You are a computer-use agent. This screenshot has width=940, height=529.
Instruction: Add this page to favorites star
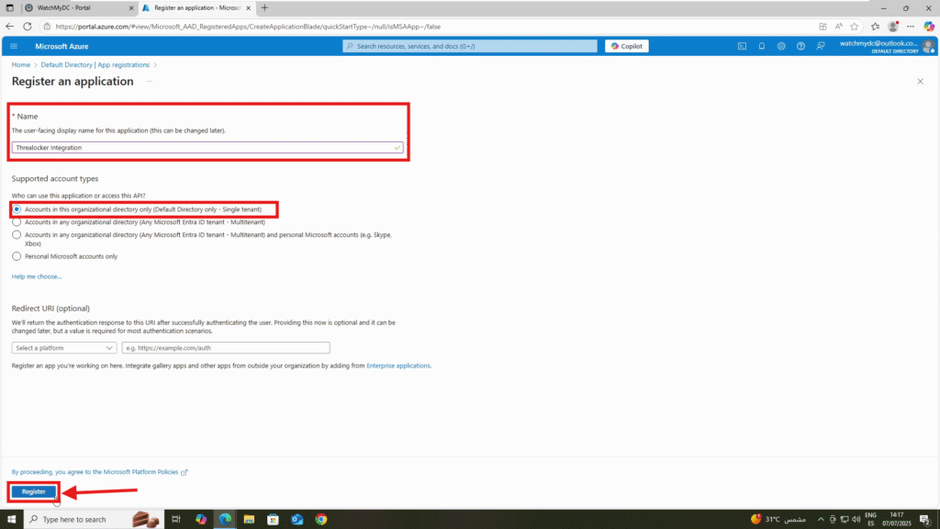(x=855, y=27)
